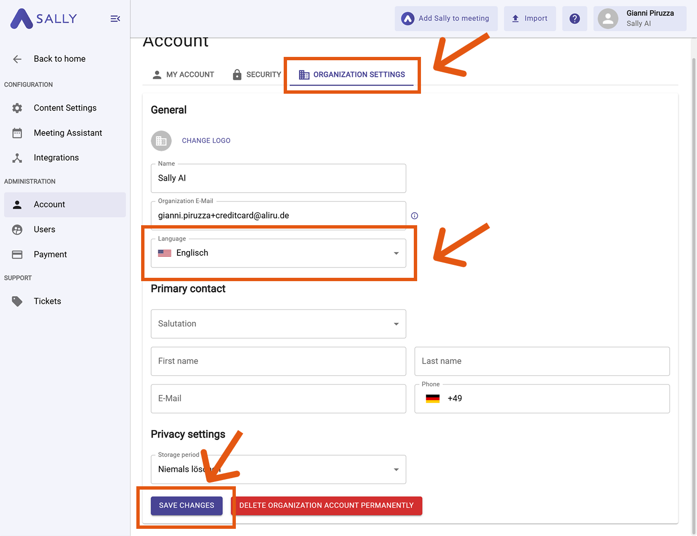Select Account item in the sidebar
697x536 pixels.
click(x=65, y=205)
